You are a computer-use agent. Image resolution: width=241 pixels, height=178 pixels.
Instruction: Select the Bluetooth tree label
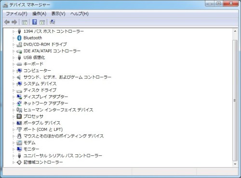click(33, 38)
